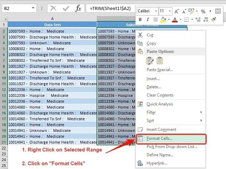The width and height of the screenshot is (226, 169).
Task: Click the Hyperlink menu entry
Action: (157, 163)
